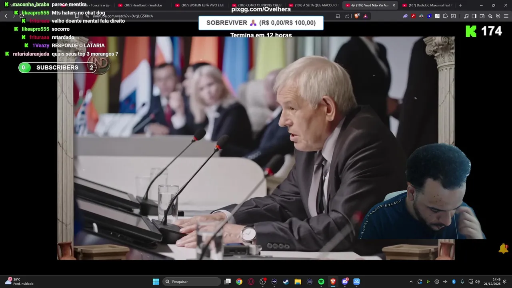Viewport: 512px width, 288px height.
Task: Open Task View on the taskbar
Action: [x=228, y=282]
